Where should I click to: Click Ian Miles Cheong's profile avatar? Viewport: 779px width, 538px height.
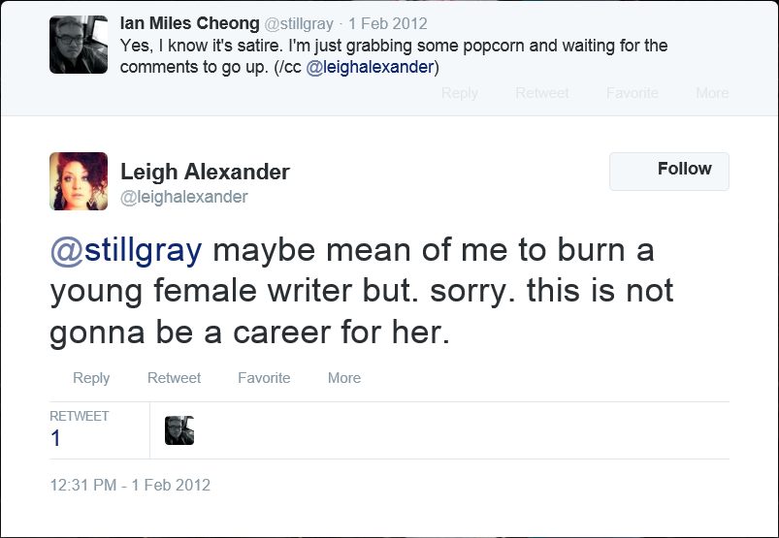[x=79, y=45]
